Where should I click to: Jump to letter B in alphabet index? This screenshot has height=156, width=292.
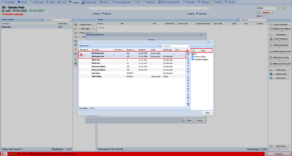click(188, 60)
